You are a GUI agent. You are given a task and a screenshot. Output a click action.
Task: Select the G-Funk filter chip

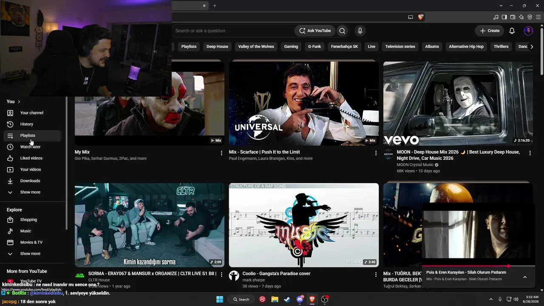point(314,47)
